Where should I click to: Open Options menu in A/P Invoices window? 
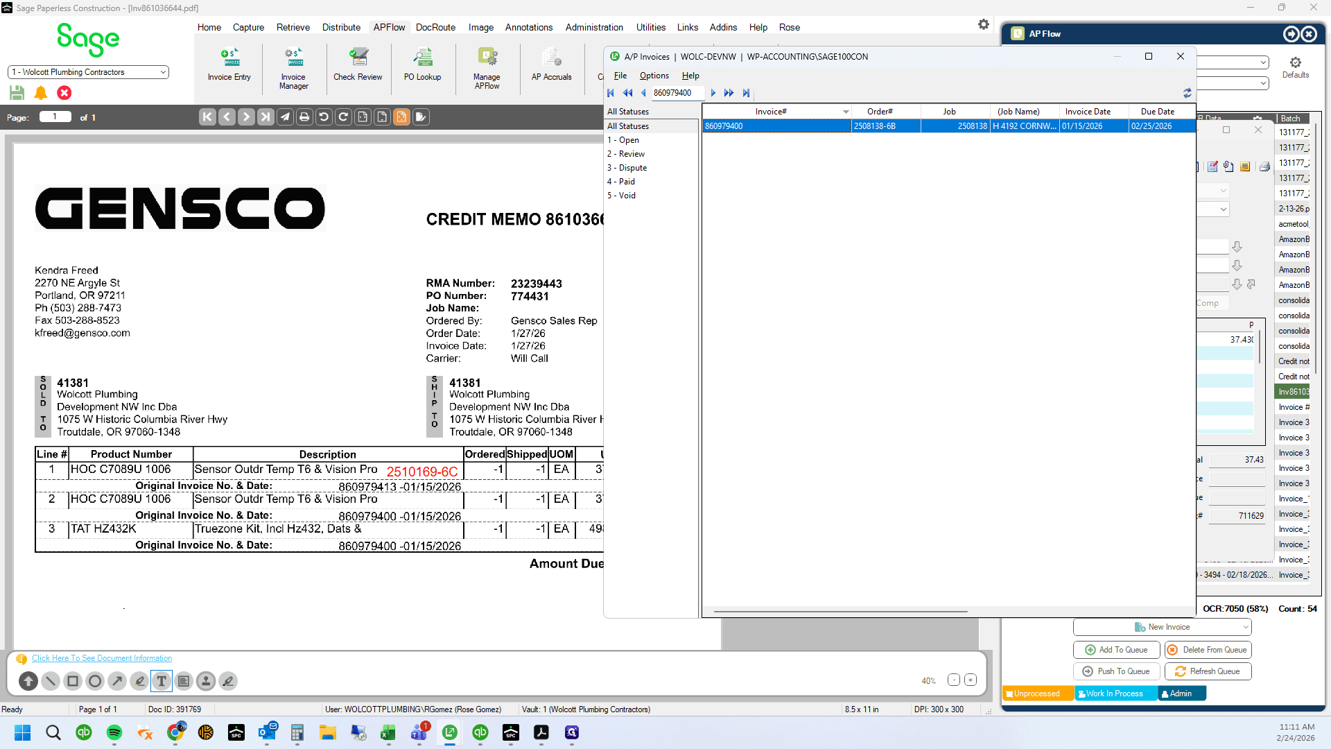654,76
